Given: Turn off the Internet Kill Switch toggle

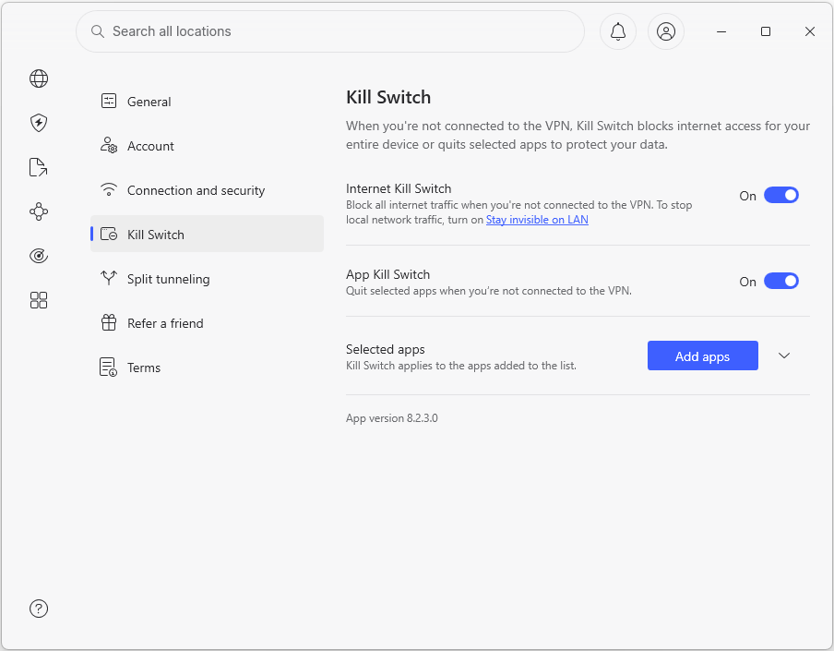Looking at the screenshot, I should [781, 196].
